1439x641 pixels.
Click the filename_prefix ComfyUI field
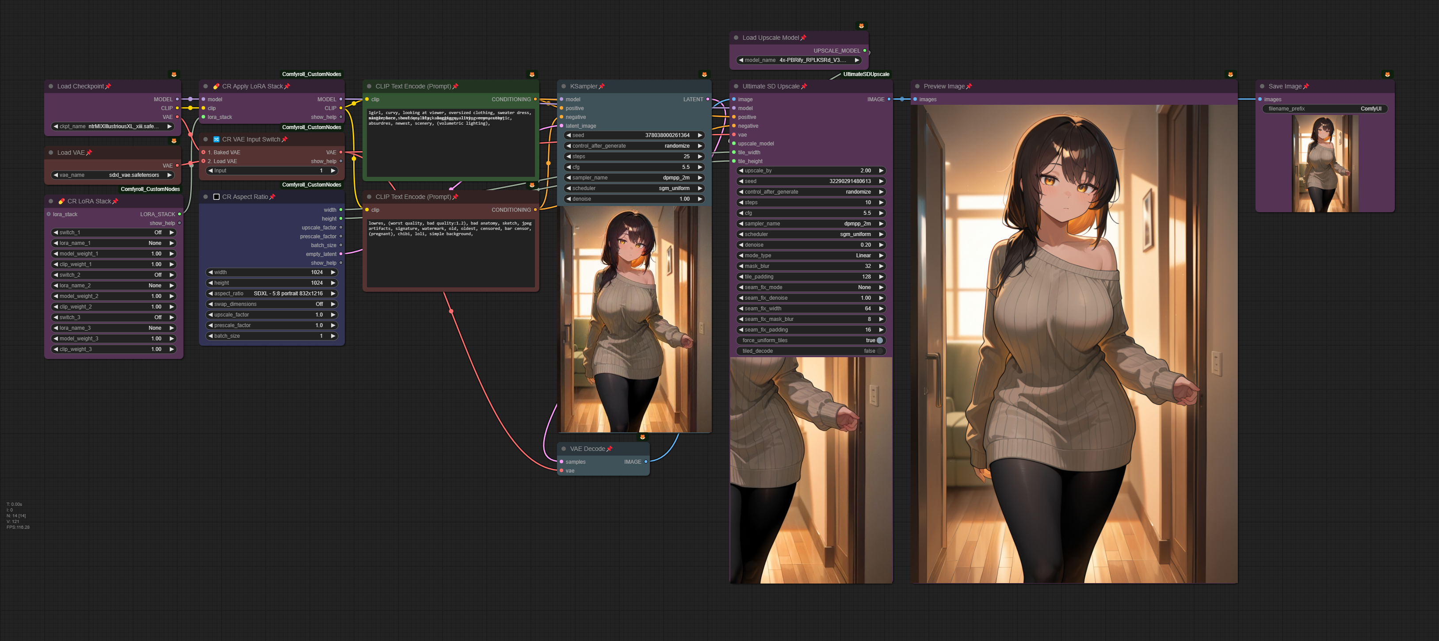[1324, 109]
